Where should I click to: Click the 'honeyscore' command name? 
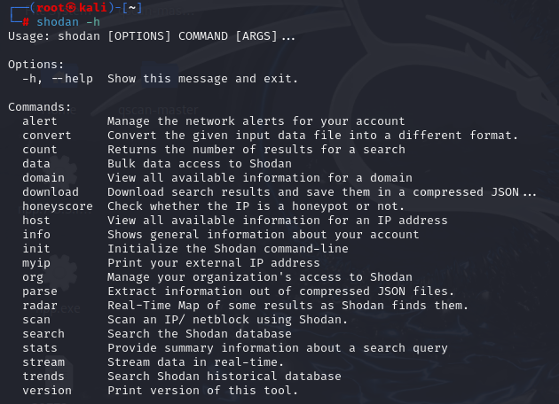tap(58, 206)
